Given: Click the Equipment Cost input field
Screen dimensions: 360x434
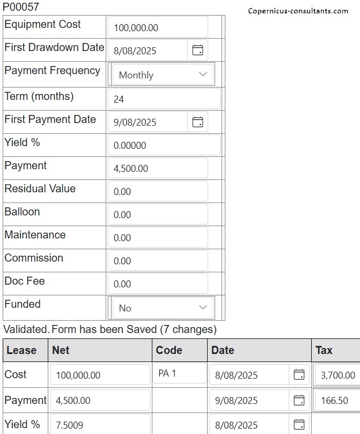Looking at the screenshot, I should click(x=158, y=27).
